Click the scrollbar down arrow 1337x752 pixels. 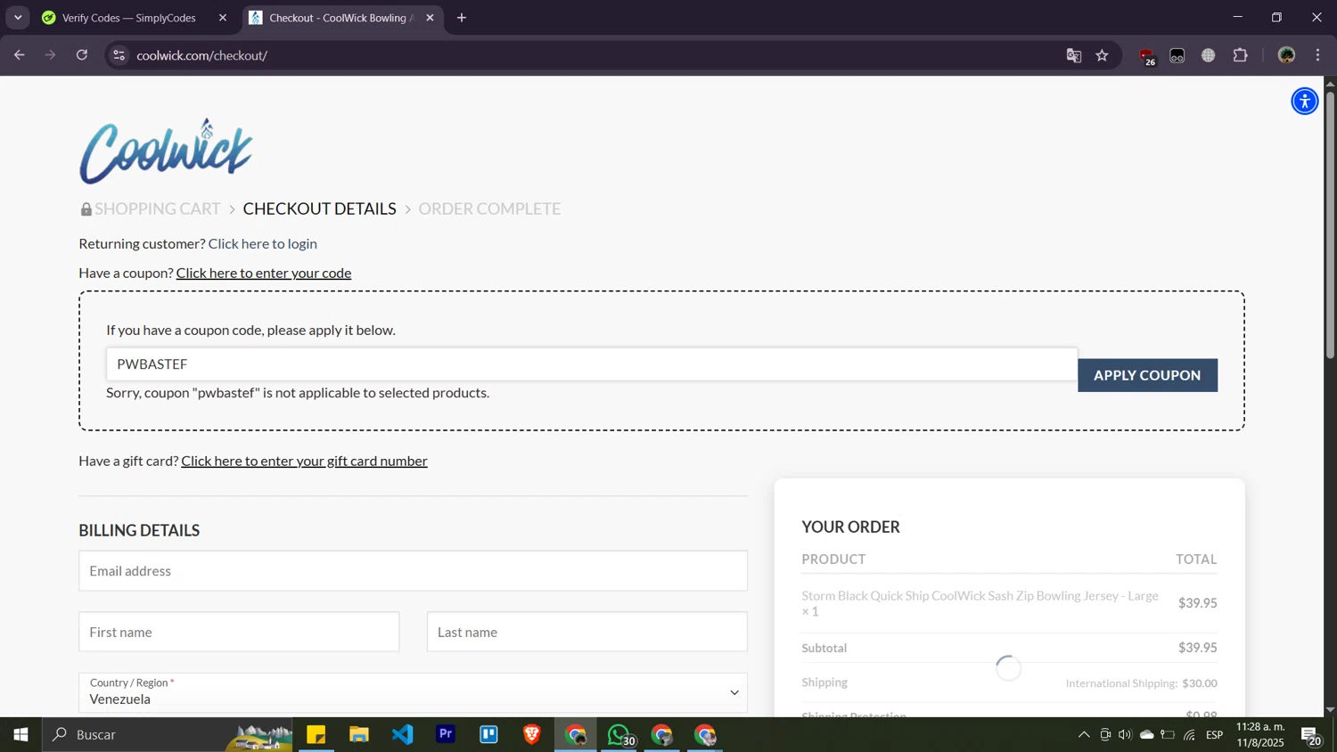coord(1330,710)
